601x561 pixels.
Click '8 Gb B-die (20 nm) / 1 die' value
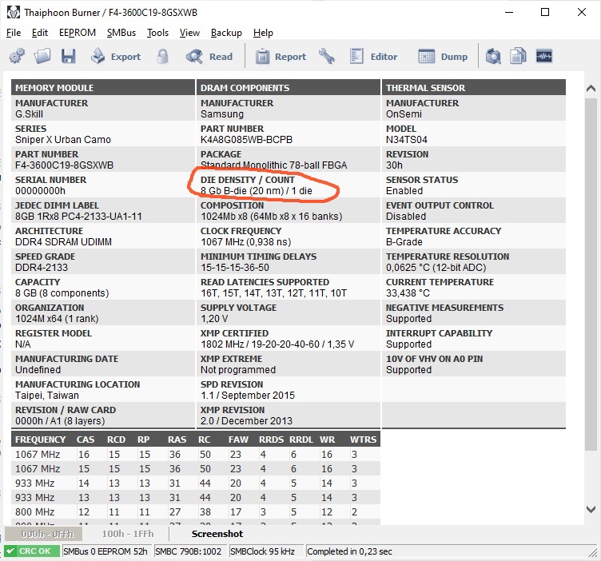[257, 190]
